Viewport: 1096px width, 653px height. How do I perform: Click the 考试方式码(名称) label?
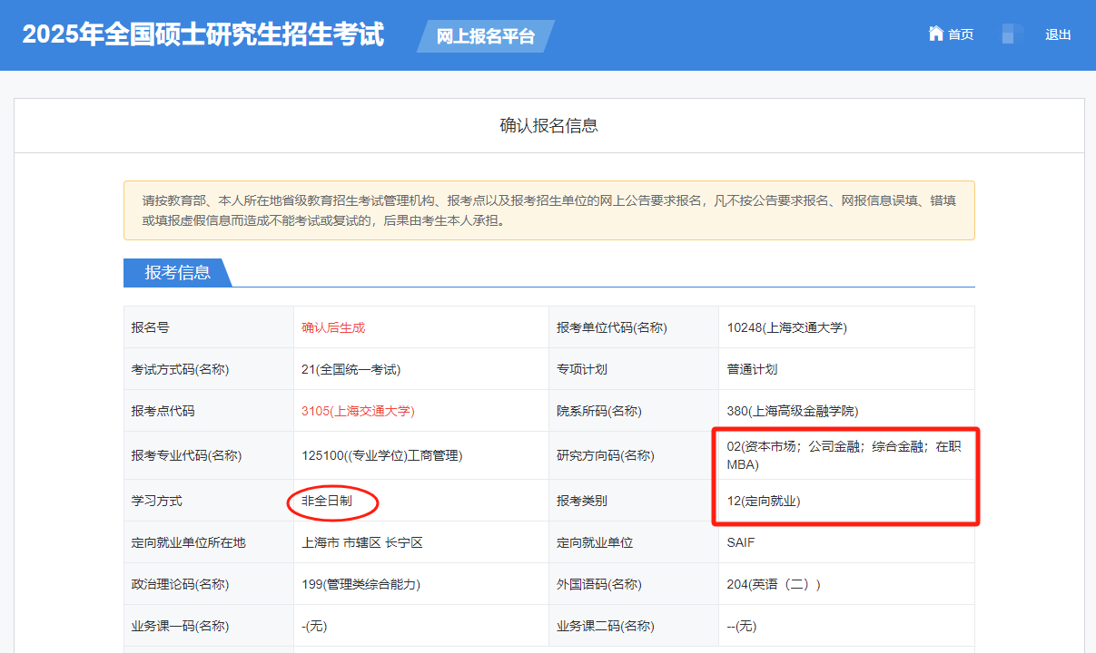(180, 369)
